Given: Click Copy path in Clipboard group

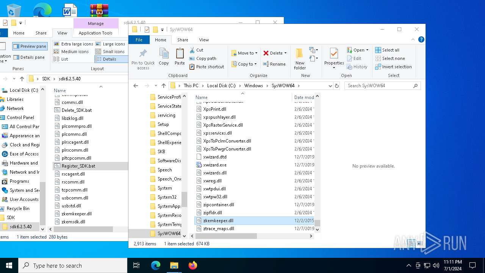Looking at the screenshot, I should [203, 58].
